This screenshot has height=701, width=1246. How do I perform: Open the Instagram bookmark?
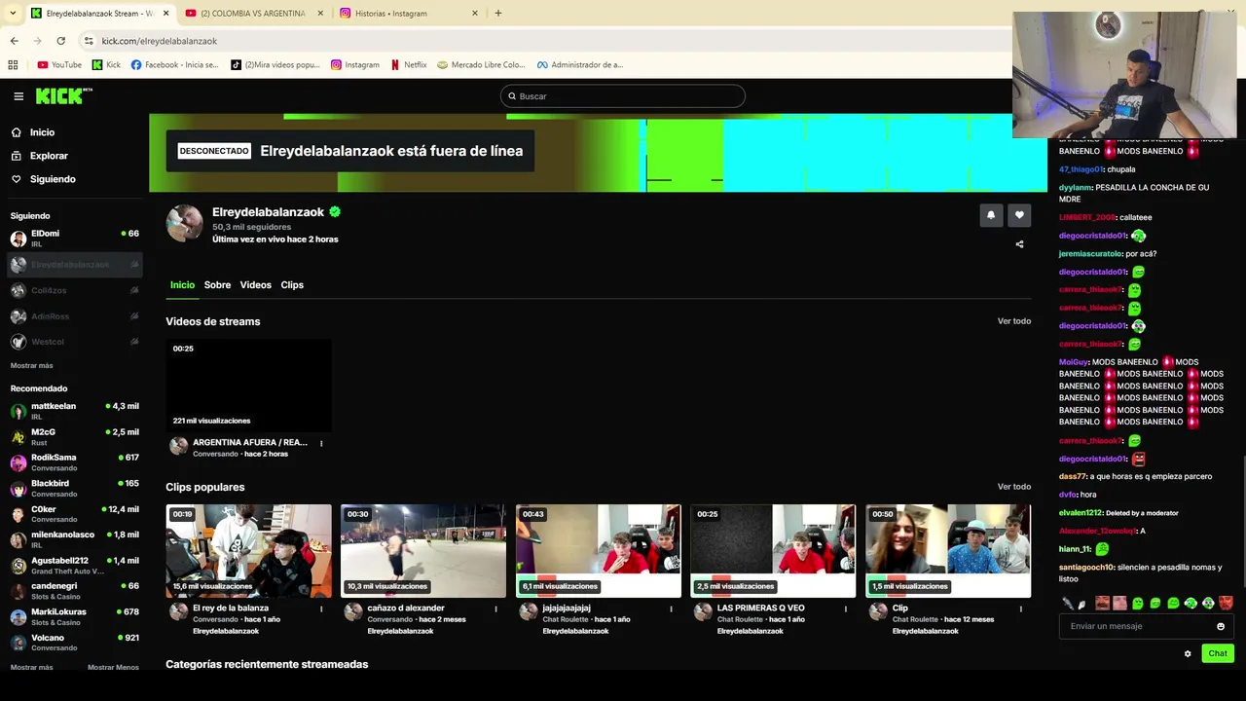pos(355,65)
